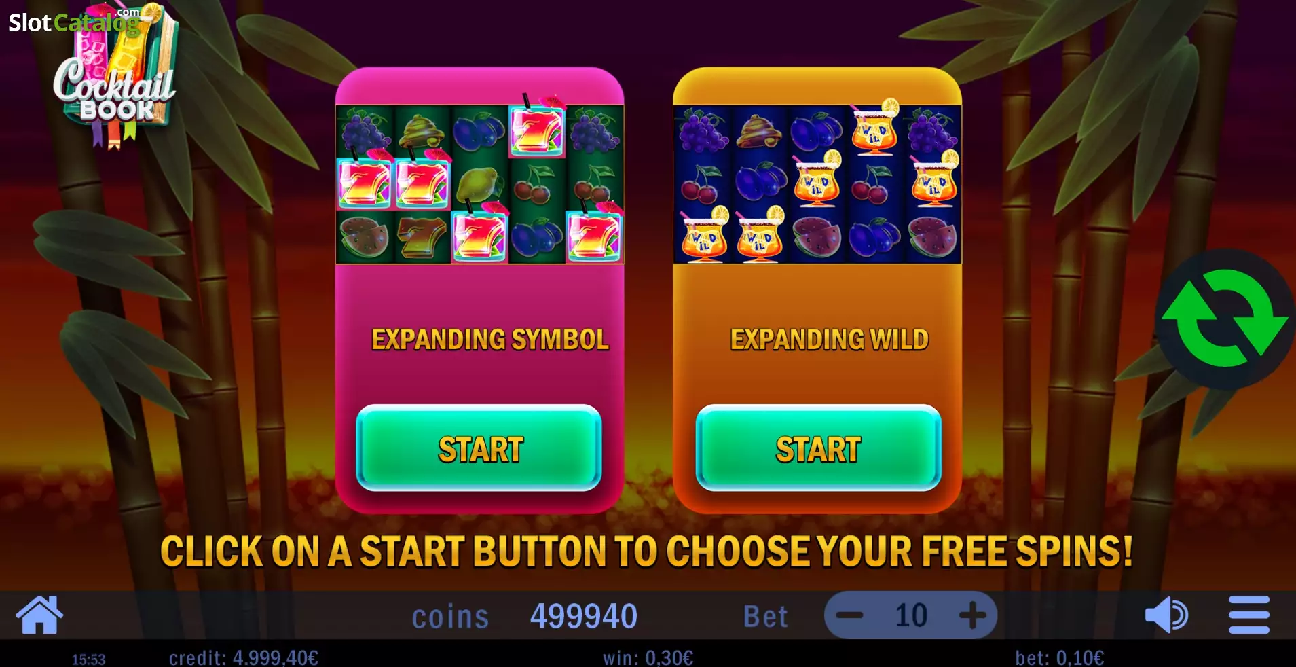The height and width of the screenshot is (667, 1296).
Task: Increase bet with the plus button
Action: pyautogui.click(x=973, y=616)
